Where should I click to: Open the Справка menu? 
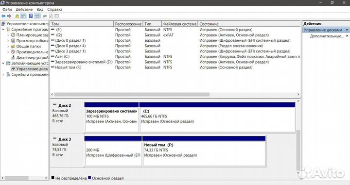(x=54, y=9)
